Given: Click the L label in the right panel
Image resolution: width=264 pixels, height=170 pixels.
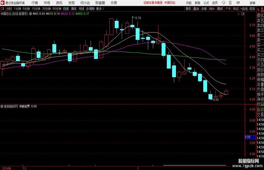Looking at the screenshot, I should click(258, 10).
